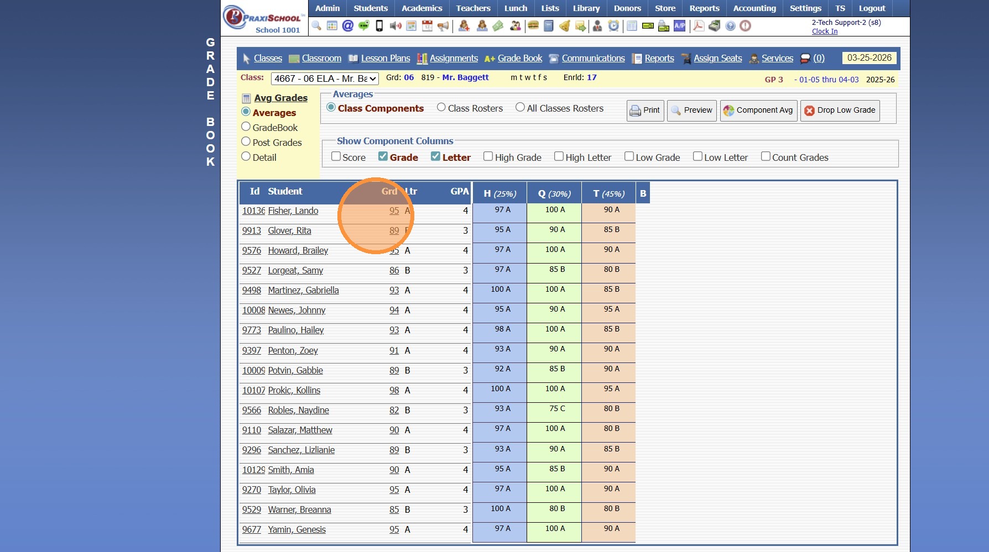Enable the High Grade checkbox
The image size is (989, 552).
[488, 156]
